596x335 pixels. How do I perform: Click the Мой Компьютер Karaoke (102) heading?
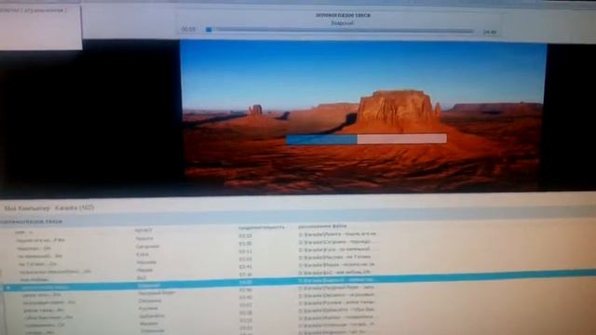coord(49,208)
